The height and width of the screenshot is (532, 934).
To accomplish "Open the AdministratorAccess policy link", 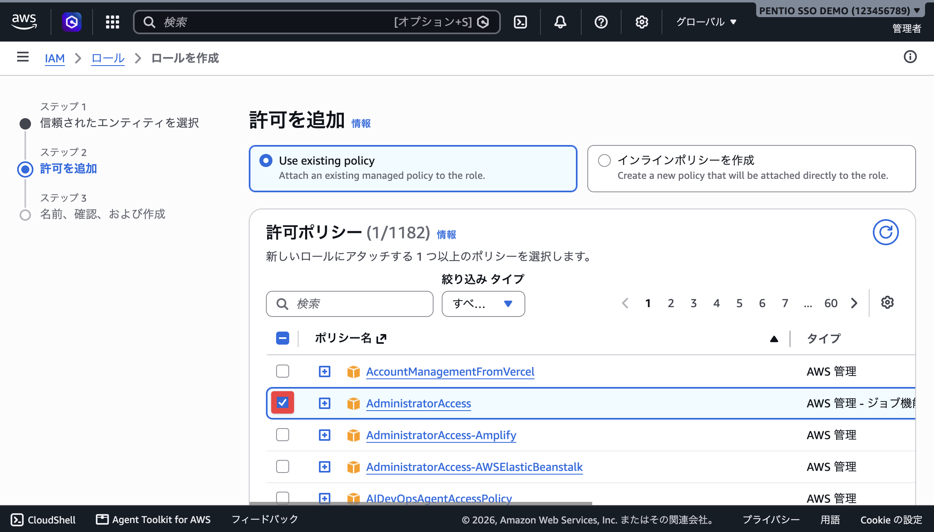I will 418,403.
